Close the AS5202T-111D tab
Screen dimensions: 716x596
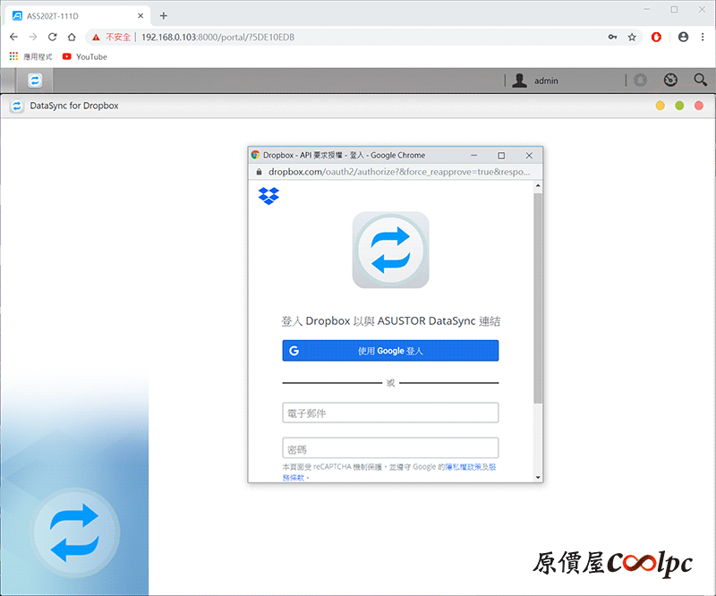141,16
